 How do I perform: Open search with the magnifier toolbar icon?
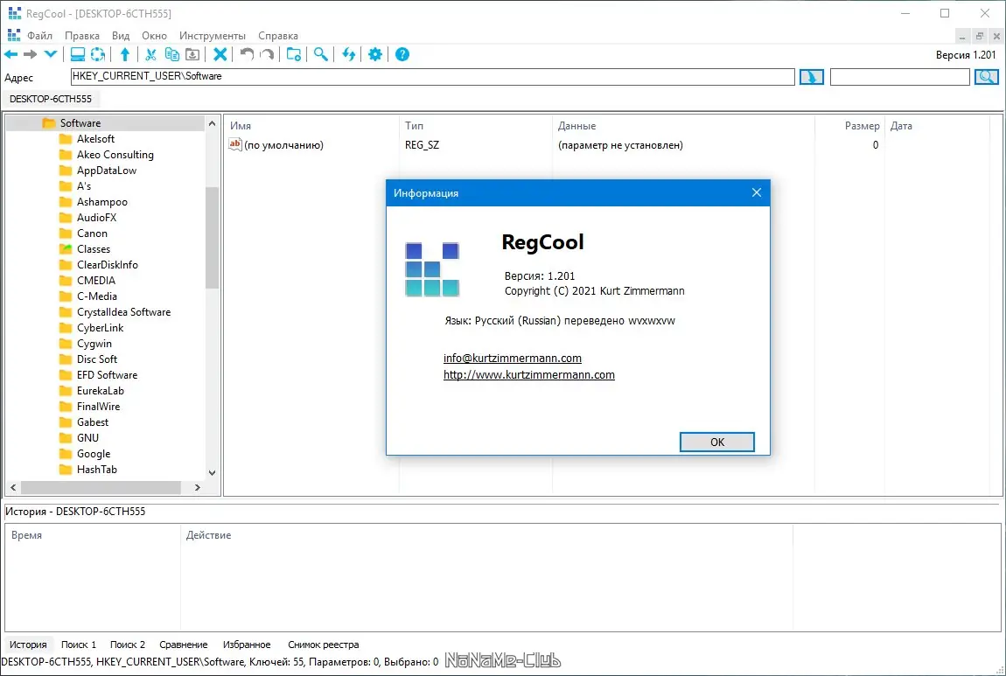click(321, 54)
